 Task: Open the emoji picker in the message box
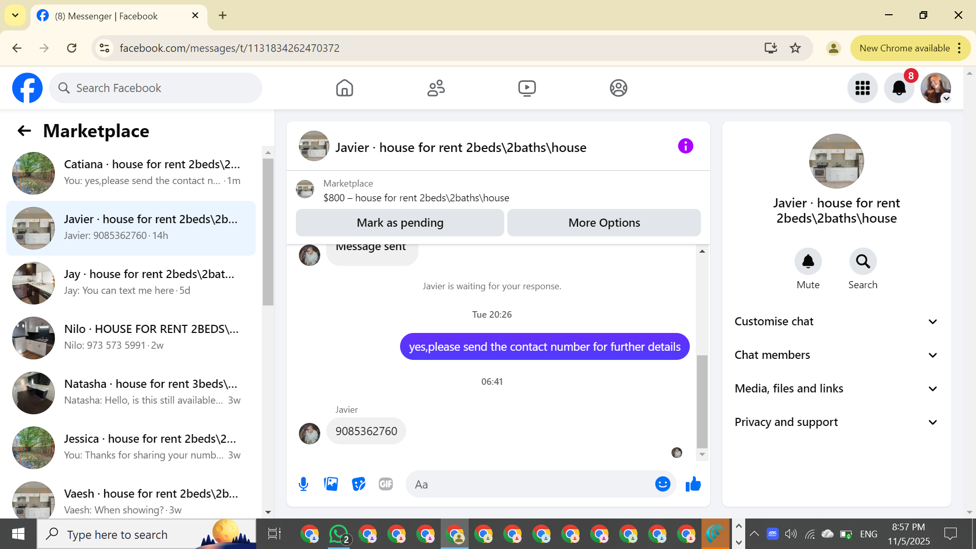[662, 484]
